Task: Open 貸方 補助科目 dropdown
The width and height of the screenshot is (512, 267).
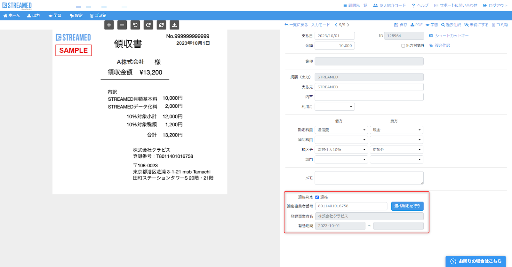Action: point(397,140)
